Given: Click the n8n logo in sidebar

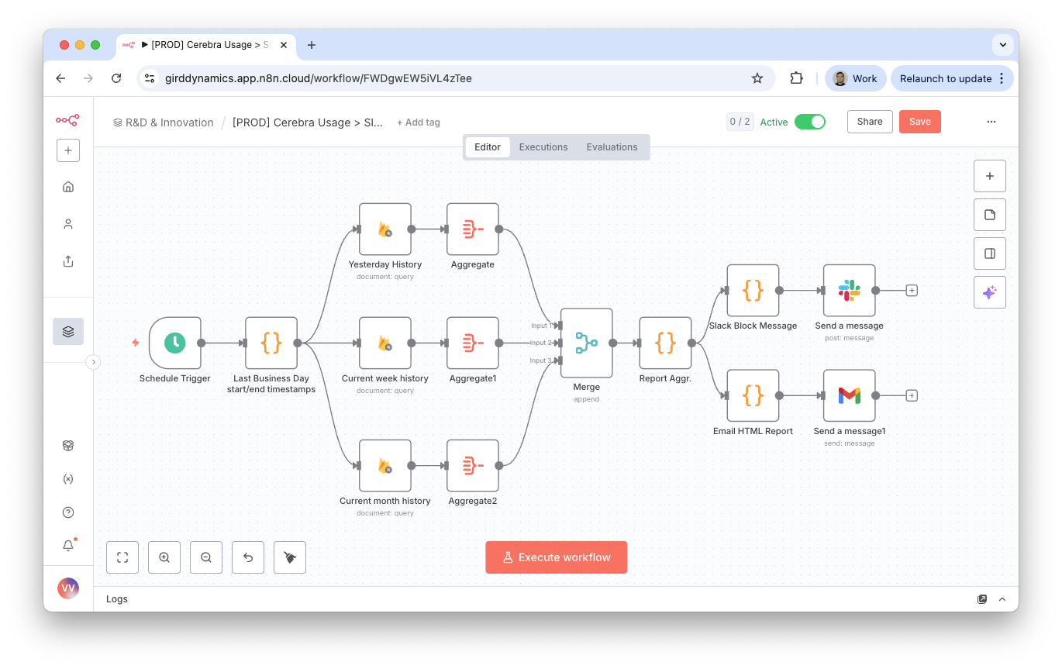Looking at the screenshot, I should pos(67,120).
